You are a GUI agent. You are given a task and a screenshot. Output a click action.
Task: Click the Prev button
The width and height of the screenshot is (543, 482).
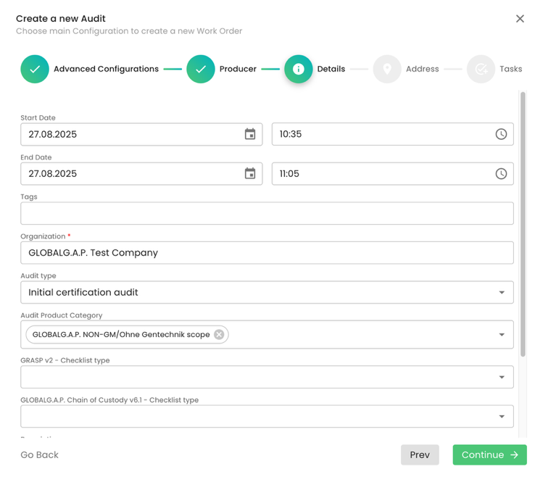420,454
